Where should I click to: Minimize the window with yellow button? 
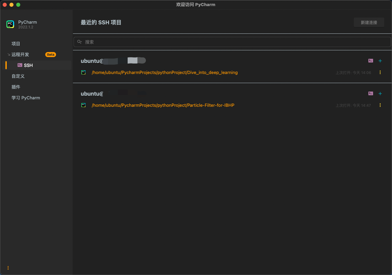pyautogui.click(x=11, y=4)
